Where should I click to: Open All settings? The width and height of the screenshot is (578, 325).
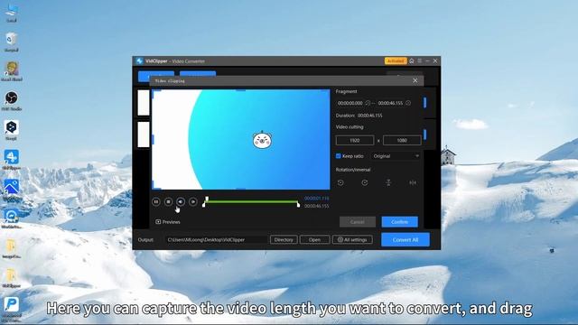coord(352,239)
